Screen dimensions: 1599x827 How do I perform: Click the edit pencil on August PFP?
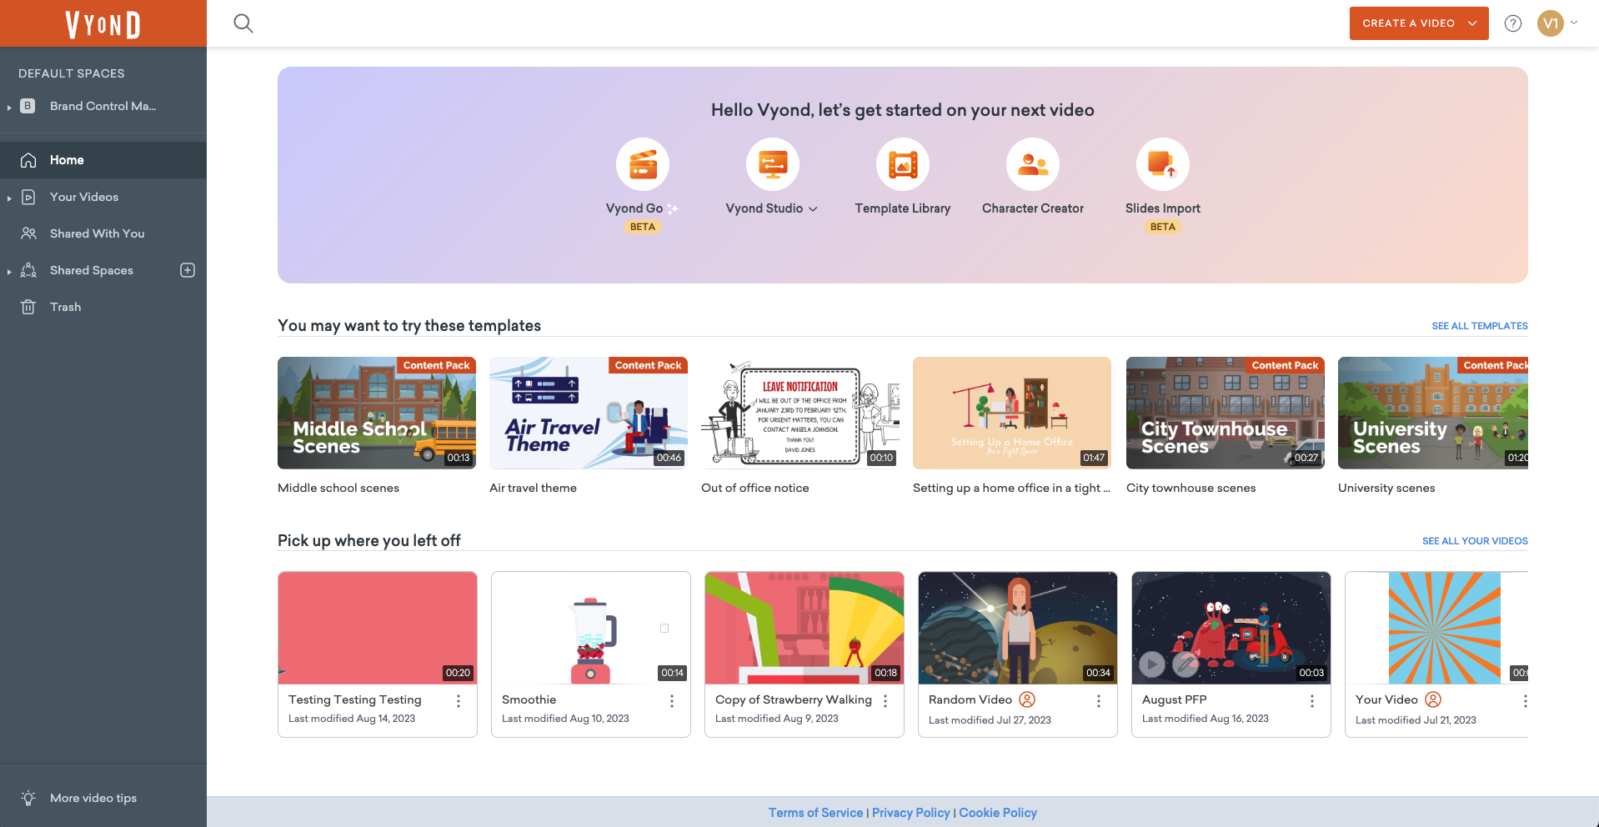[x=1185, y=664]
